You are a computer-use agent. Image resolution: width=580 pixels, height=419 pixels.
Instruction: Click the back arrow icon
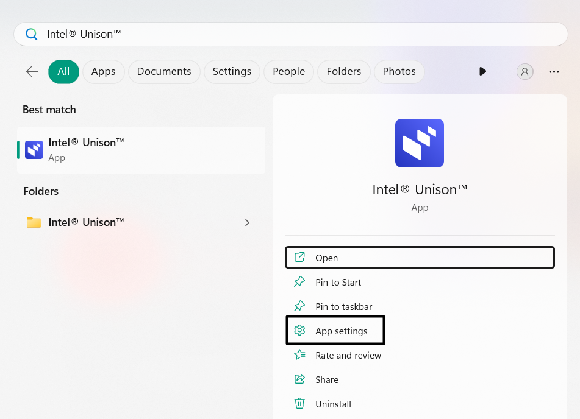pyautogui.click(x=32, y=72)
